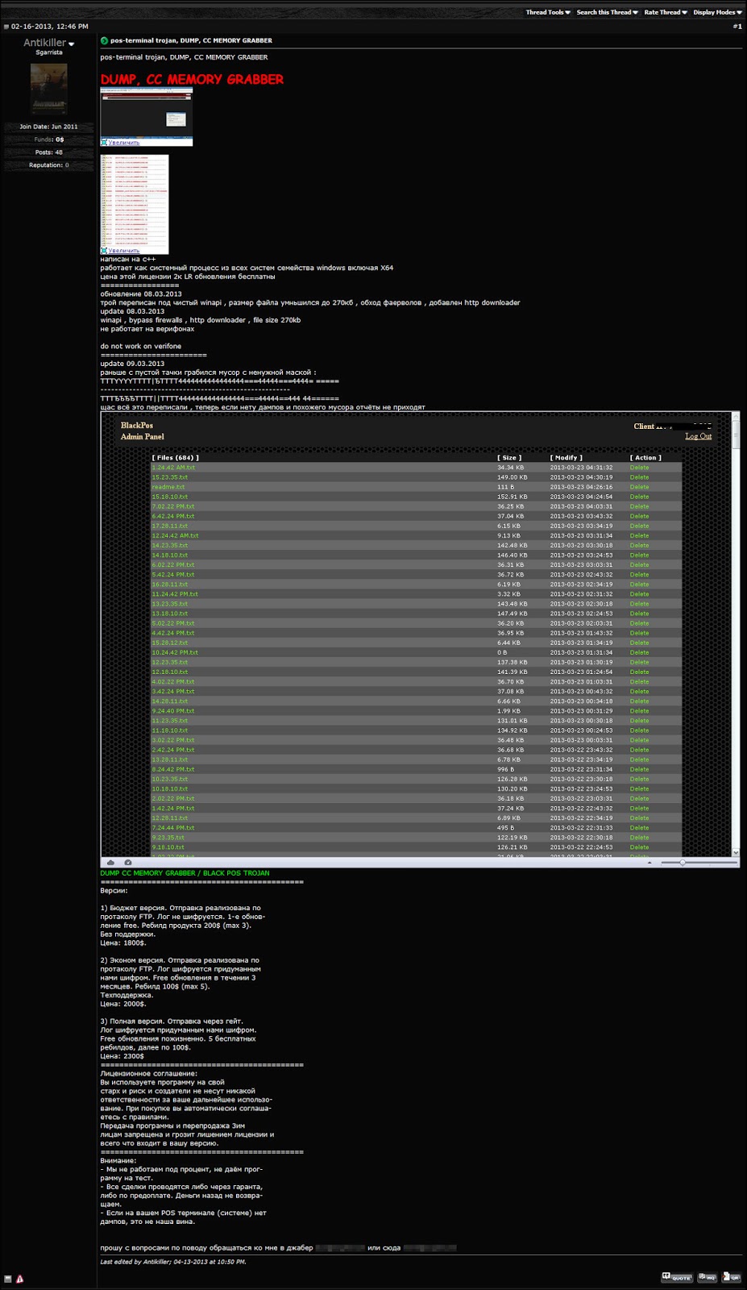
Task: Click the [ Size ] column header
Action: point(509,458)
